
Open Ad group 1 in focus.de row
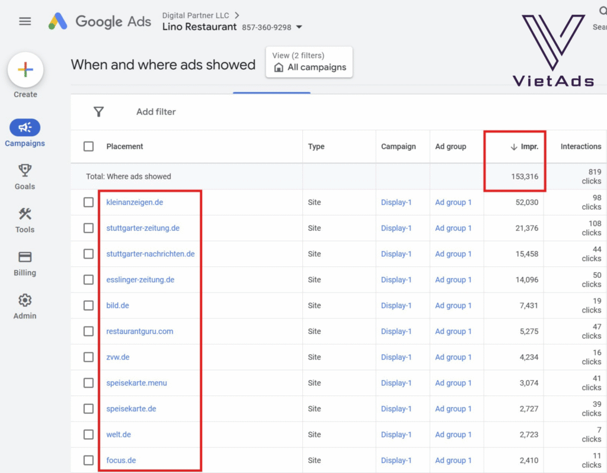pos(453,460)
